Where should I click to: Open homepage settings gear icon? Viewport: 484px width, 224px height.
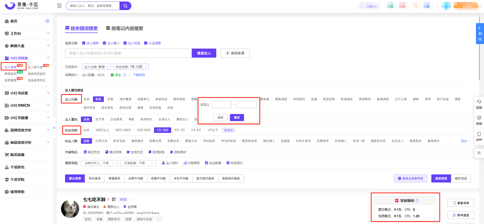[47, 21]
